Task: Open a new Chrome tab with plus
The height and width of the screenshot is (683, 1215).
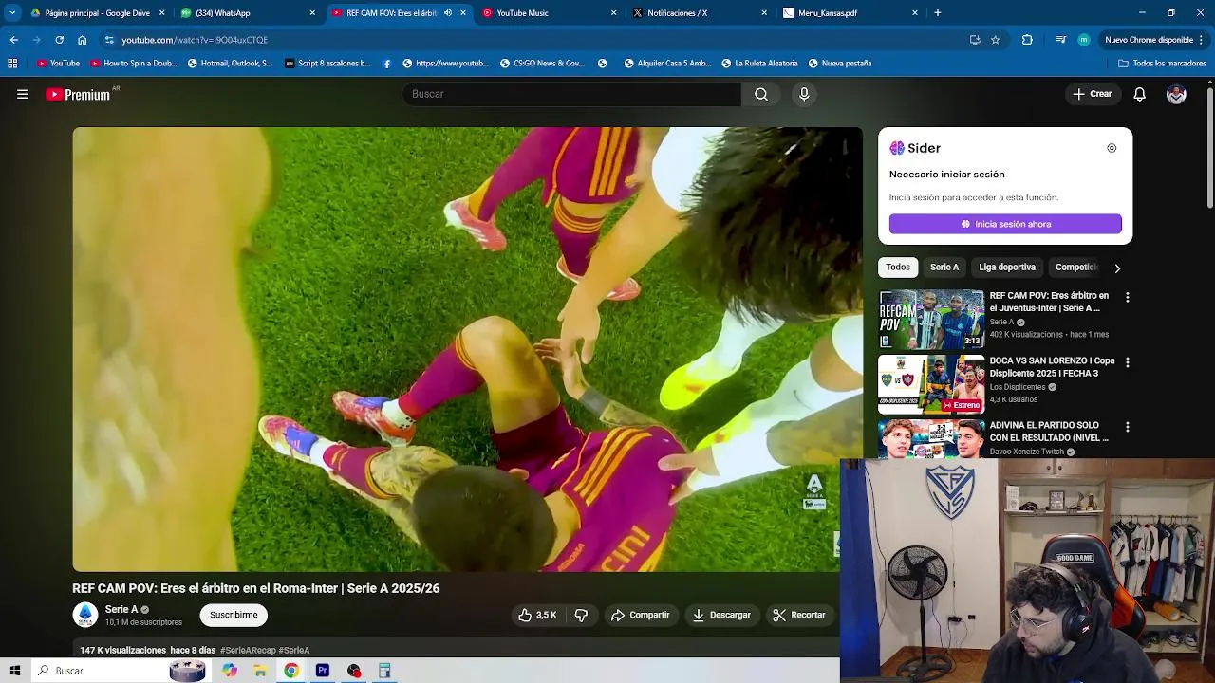Action: tap(938, 13)
